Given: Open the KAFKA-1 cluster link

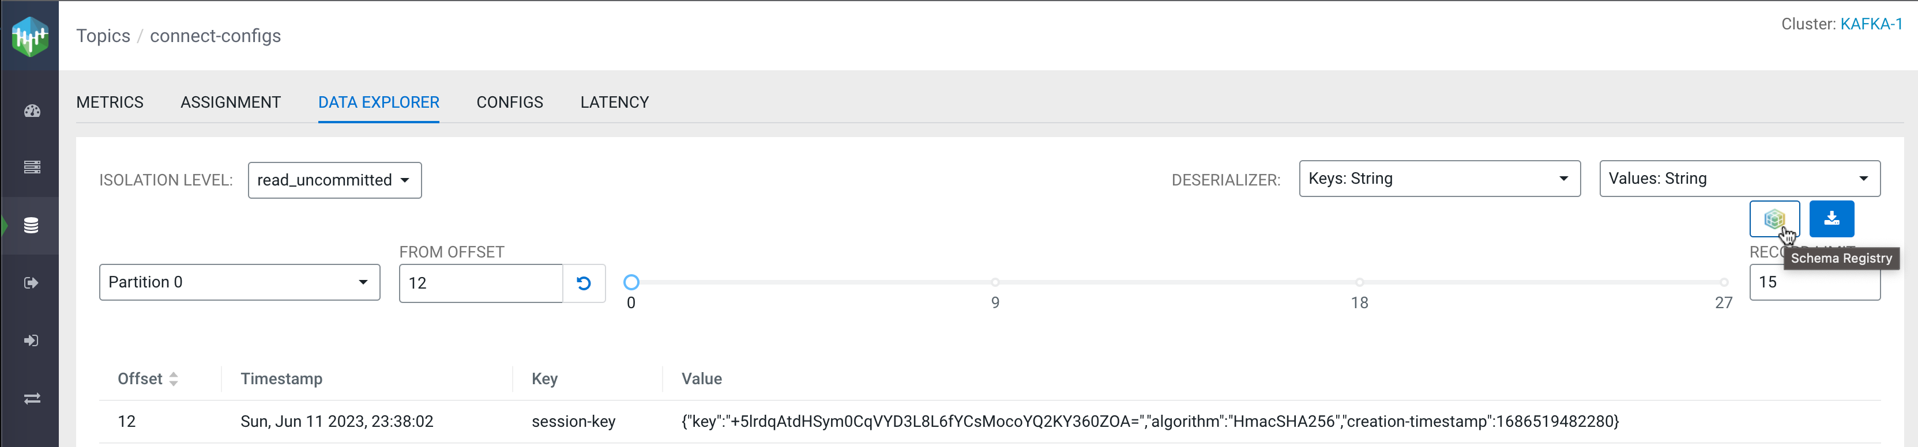Looking at the screenshot, I should click(x=1870, y=24).
